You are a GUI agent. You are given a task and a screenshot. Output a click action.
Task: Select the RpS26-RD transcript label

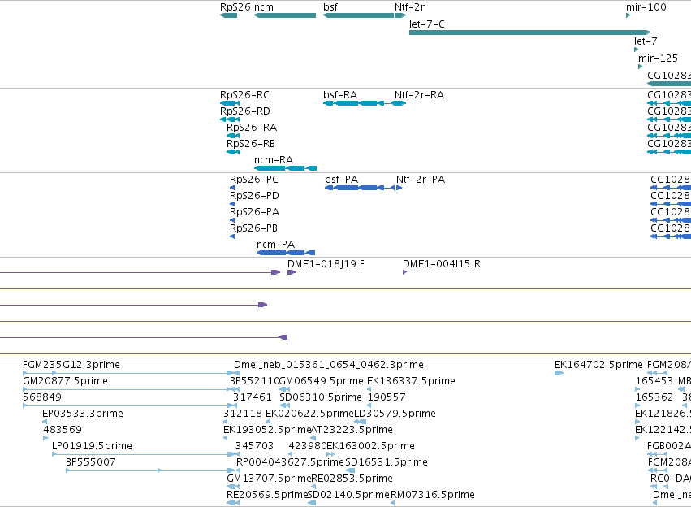click(245, 111)
